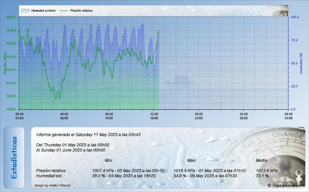Click the 1020.0 pressure axis value

pos(11,17)
